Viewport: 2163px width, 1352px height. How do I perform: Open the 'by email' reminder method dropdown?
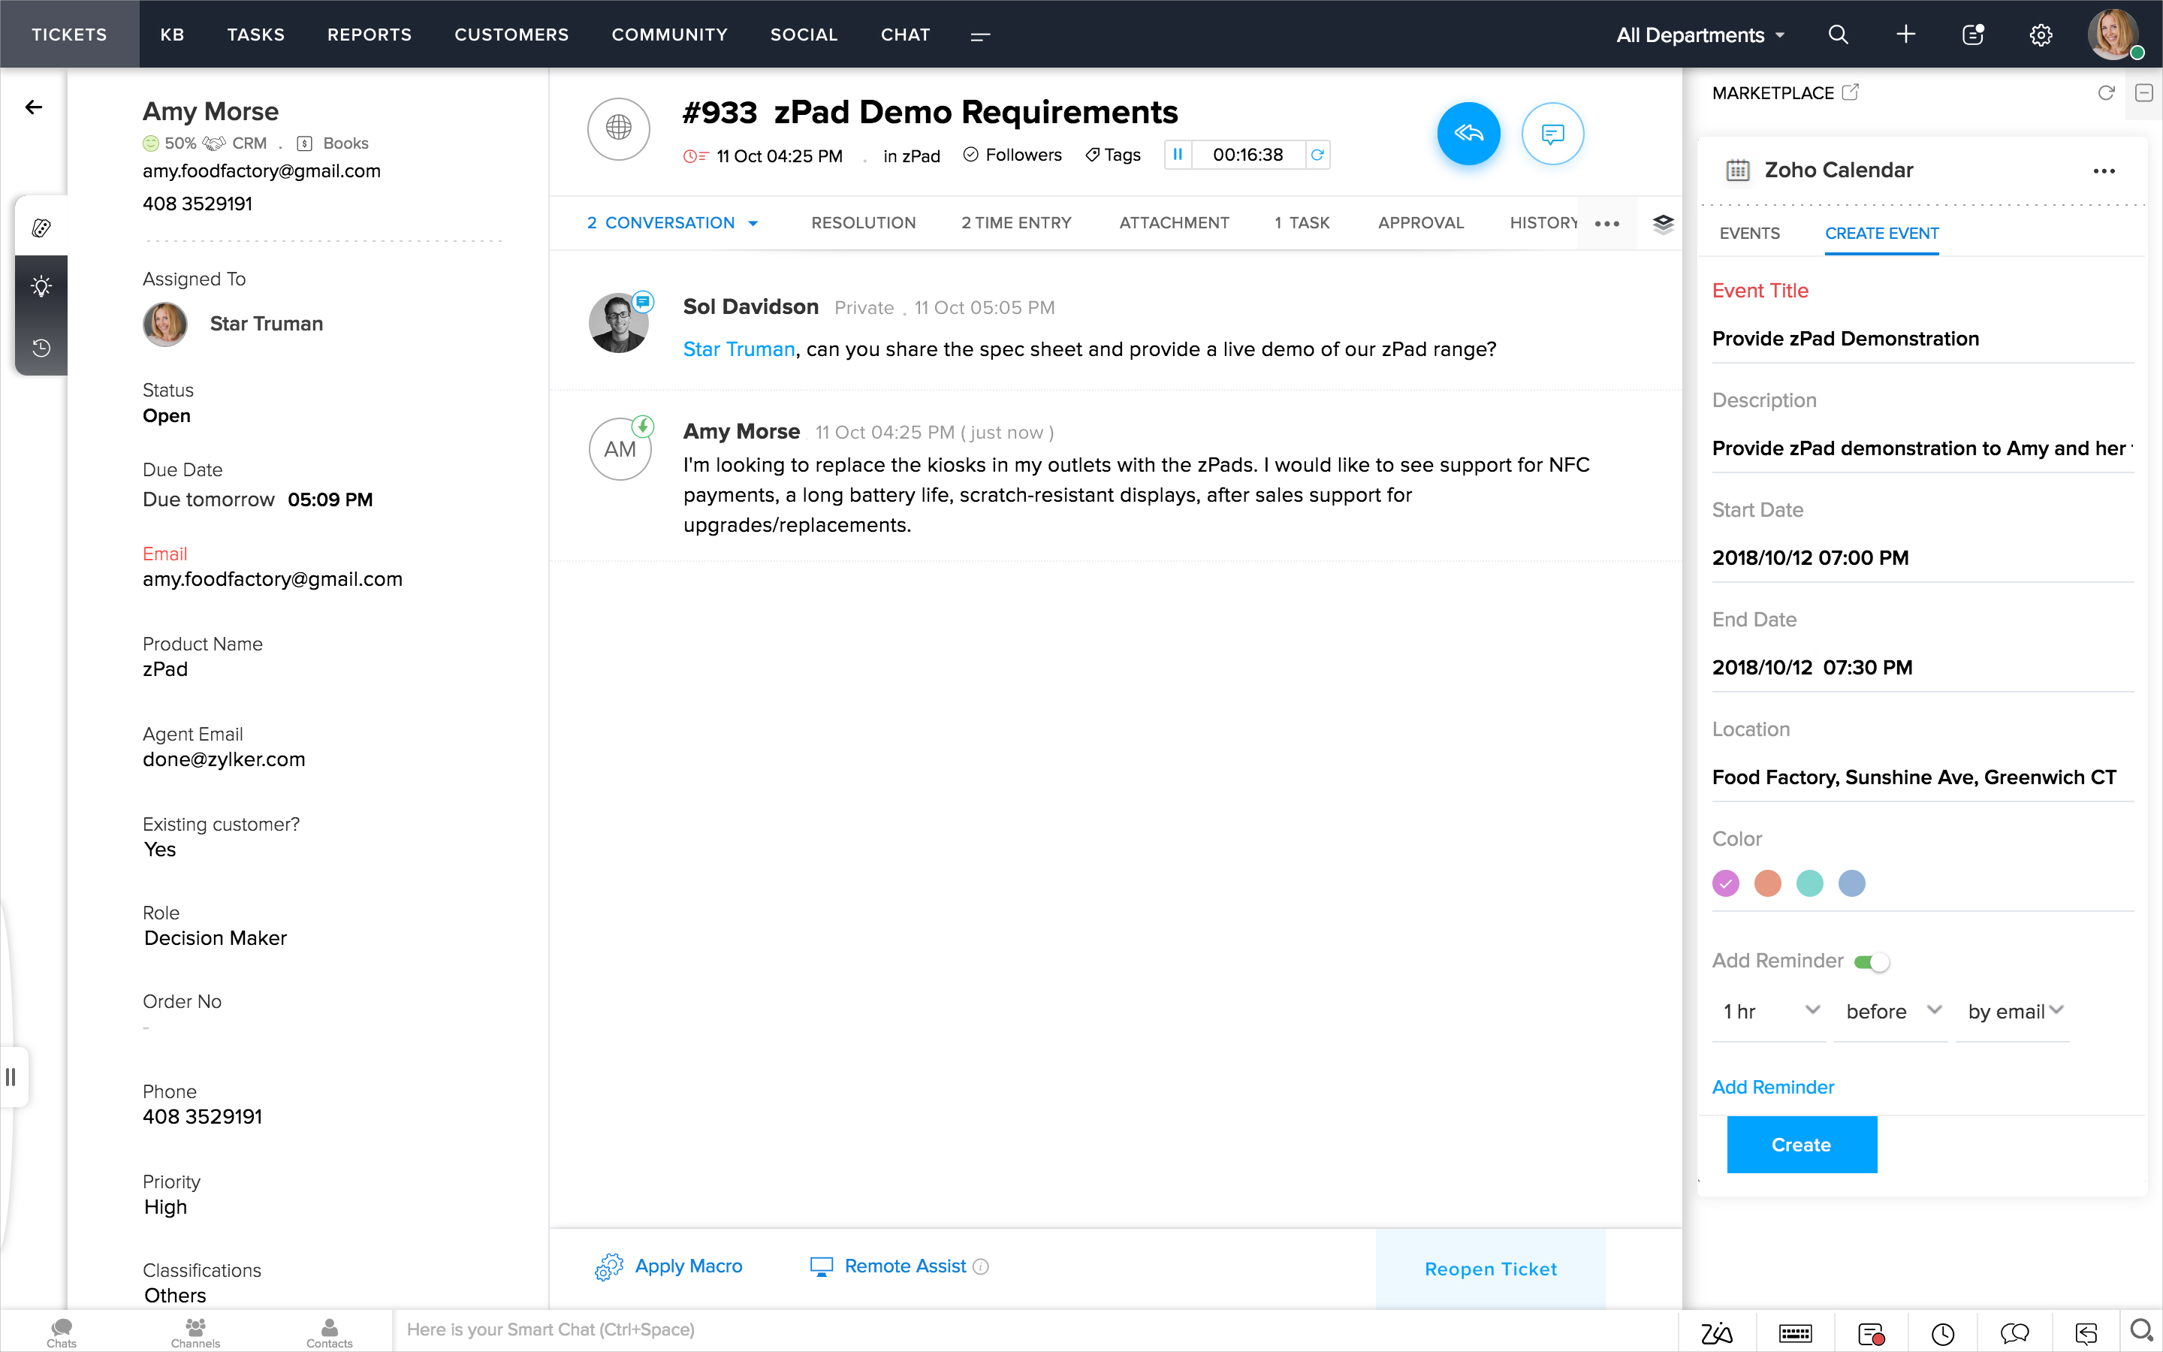point(2014,1011)
